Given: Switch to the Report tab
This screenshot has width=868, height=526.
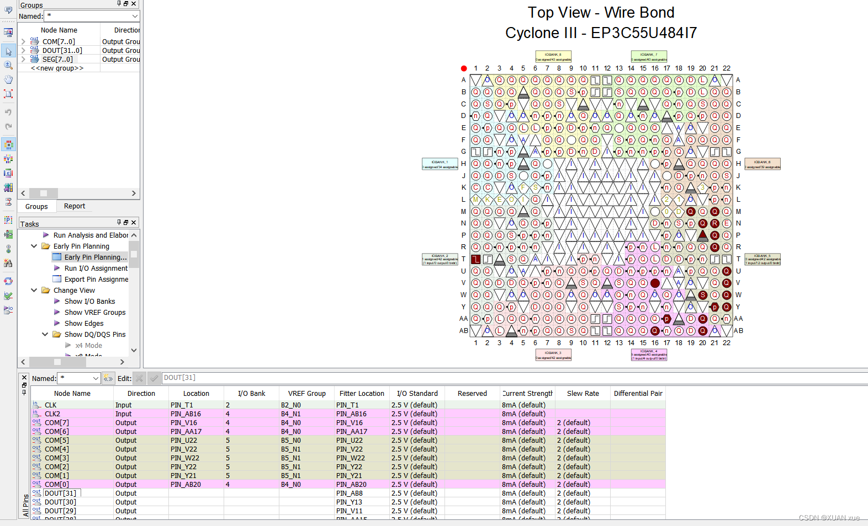Looking at the screenshot, I should point(75,206).
